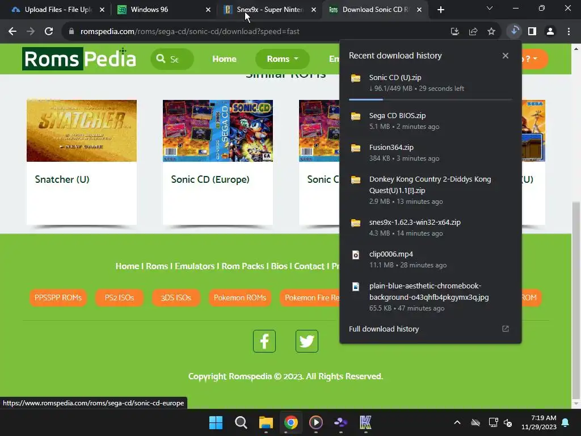Open the footer Rom Packs link
581x436 pixels.
(243, 266)
